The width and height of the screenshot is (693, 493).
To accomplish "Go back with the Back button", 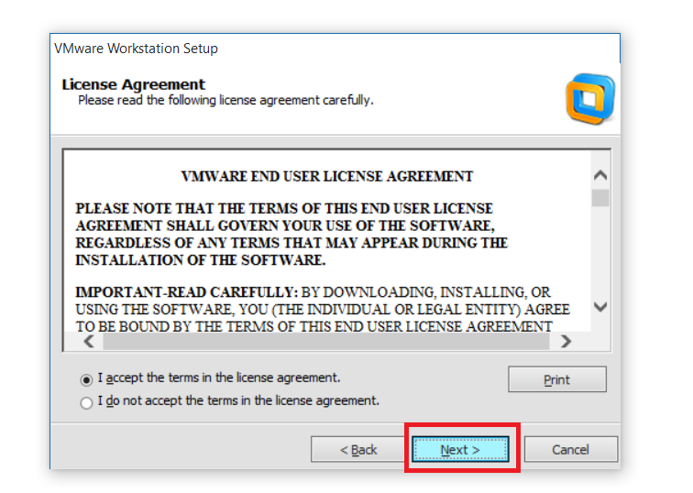I will (358, 450).
